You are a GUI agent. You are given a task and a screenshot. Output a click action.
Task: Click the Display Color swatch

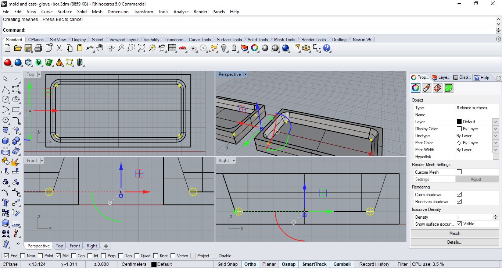(459, 129)
